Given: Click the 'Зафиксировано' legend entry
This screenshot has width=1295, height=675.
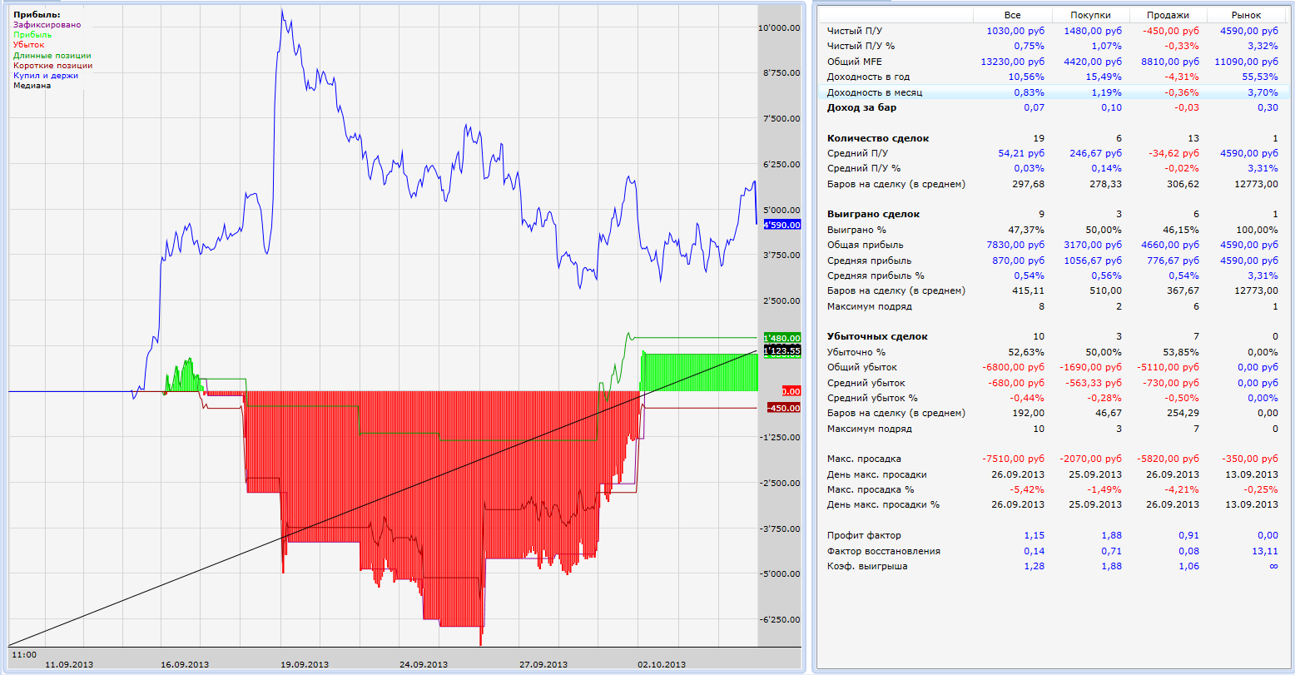Looking at the screenshot, I should [47, 25].
